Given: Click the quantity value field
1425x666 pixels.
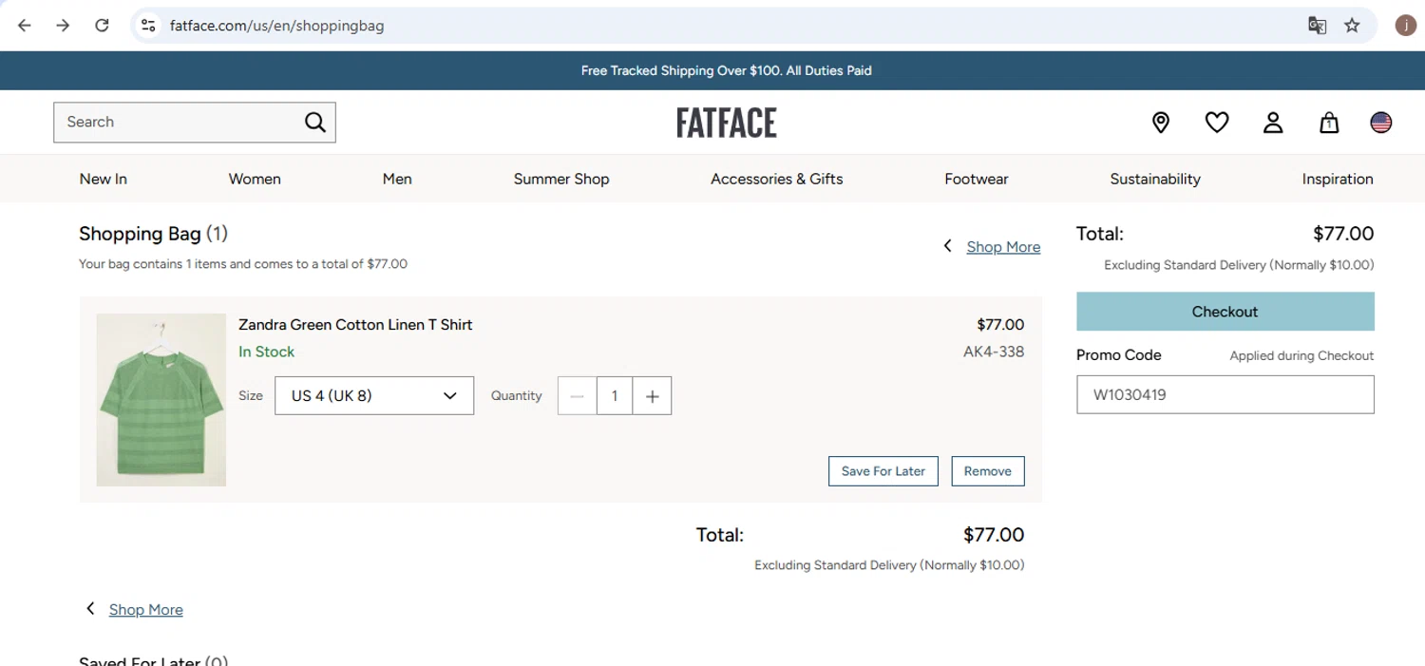Looking at the screenshot, I should click(615, 396).
